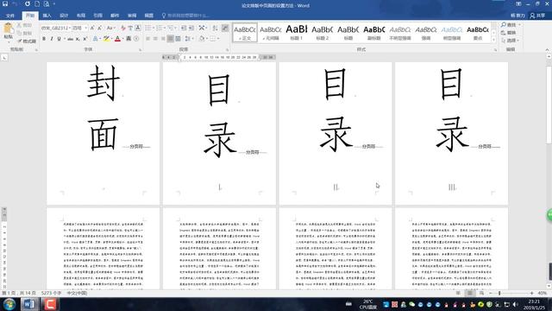This screenshot has height=311, width=552.
Task: Click the character border icon
Action: click(x=138, y=28)
